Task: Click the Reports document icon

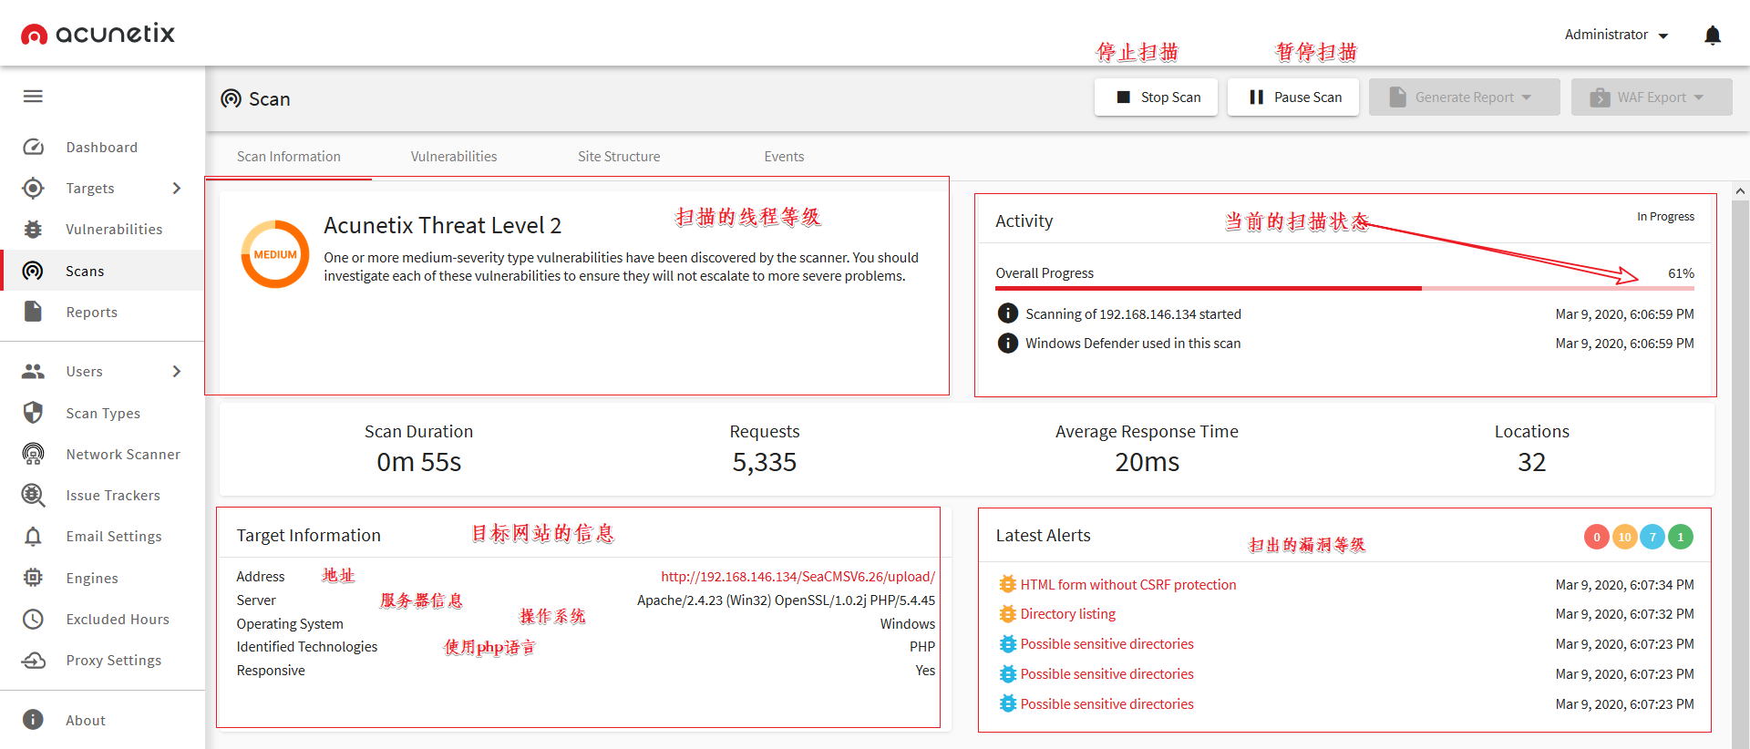Action: (33, 312)
